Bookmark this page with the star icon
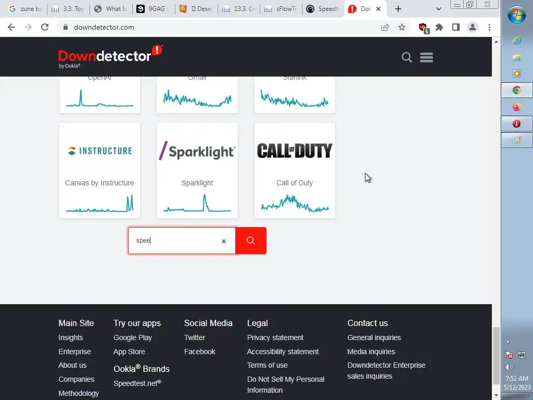Viewport: 533px width, 400px height. tap(402, 27)
